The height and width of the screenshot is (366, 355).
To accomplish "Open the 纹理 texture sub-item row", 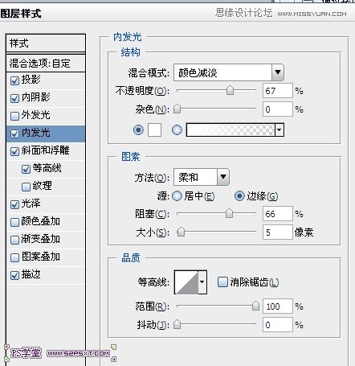I will [x=46, y=187].
